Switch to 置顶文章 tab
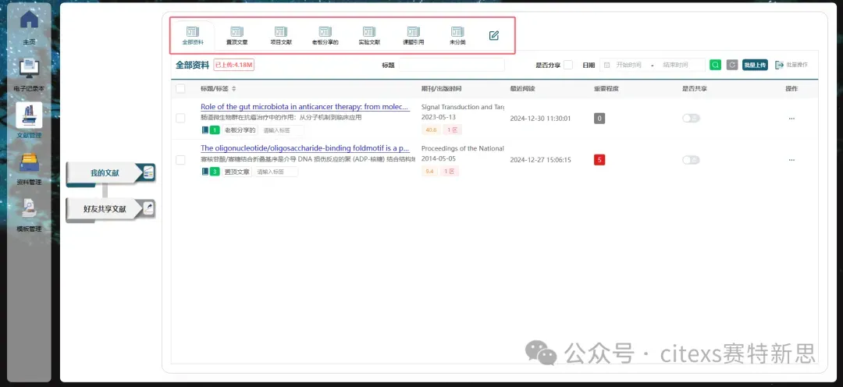The width and height of the screenshot is (843, 387). (x=237, y=35)
